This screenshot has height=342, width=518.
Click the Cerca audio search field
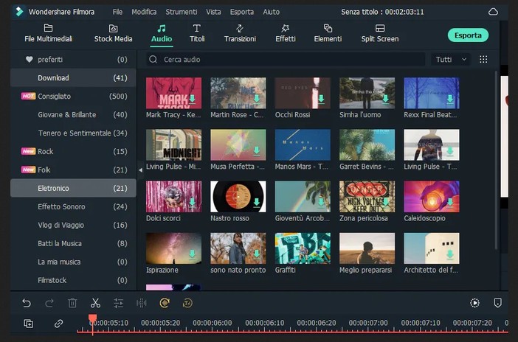pyautogui.click(x=286, y=60)
